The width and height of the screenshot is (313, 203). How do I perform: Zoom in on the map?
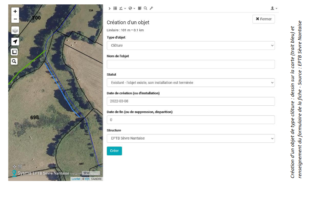pyautogui.click(x=15, y=11)
